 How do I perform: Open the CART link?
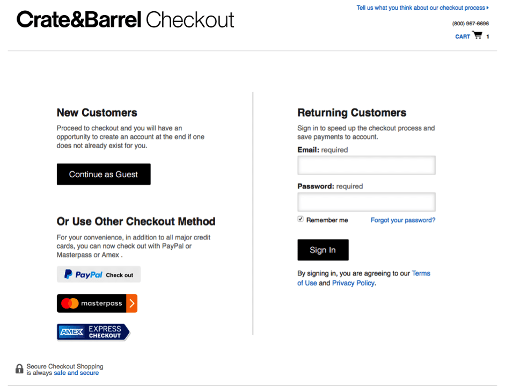tap(462, 36)
